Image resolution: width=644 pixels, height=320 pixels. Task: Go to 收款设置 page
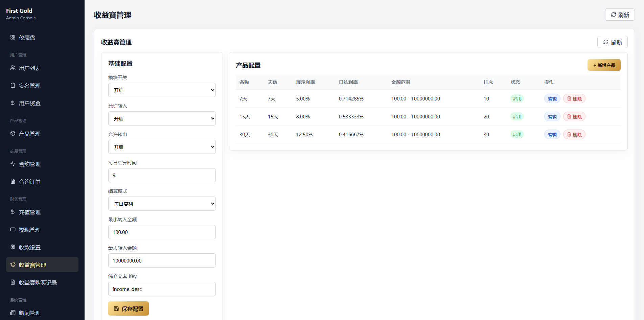point(42,247)
